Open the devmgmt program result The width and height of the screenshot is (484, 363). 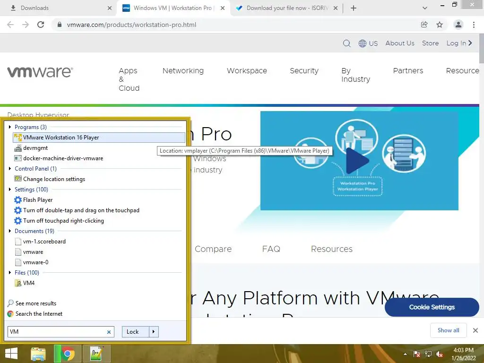pyautogui.click(x=35, y=148)
